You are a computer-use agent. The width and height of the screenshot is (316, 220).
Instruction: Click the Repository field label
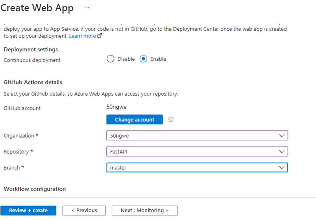[x=16, y=152]
